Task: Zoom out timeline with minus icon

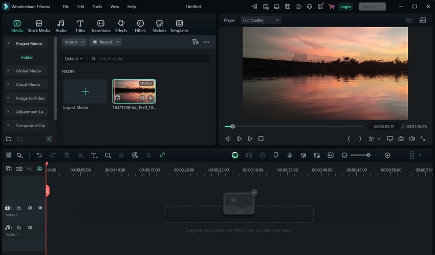Action: tap(344, 155)
